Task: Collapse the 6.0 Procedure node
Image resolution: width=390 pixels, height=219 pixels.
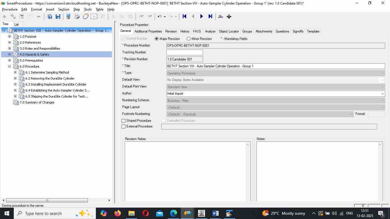Action: click(x=9, y=66)
